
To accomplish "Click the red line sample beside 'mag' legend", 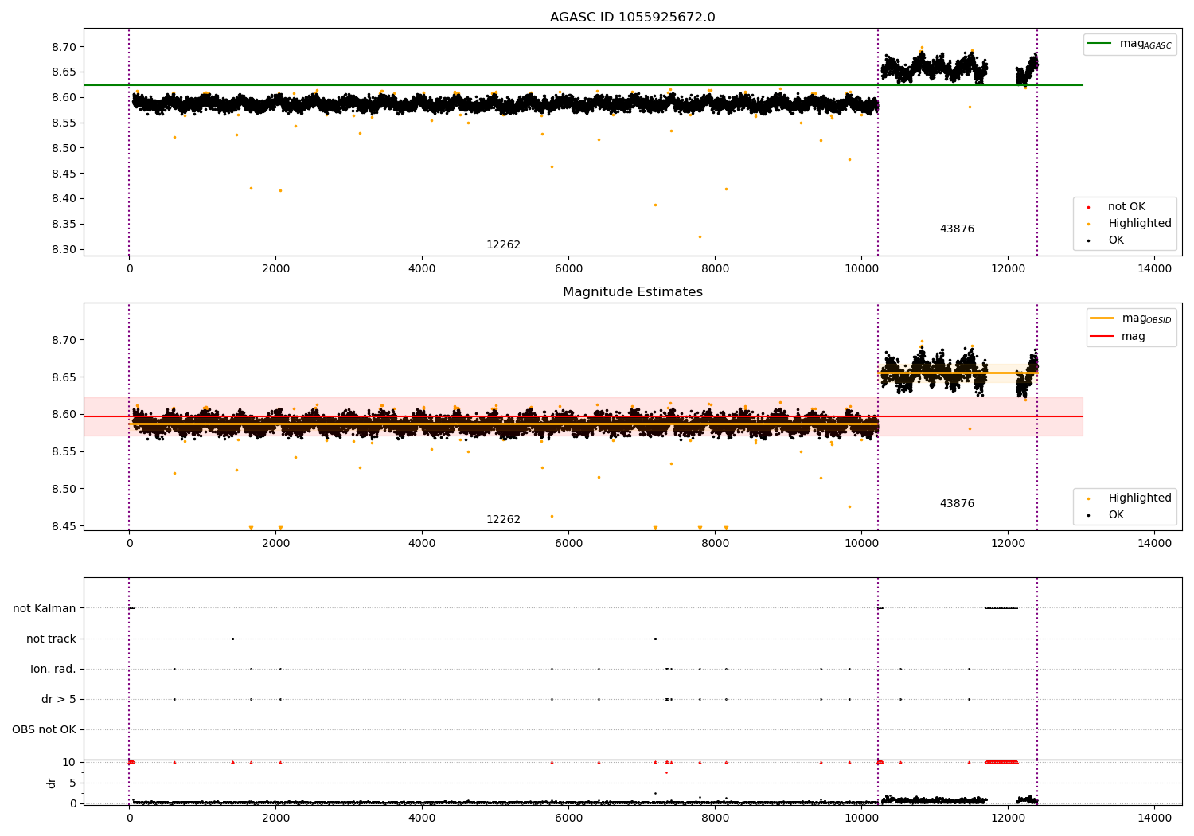I will click(1102, 337).
